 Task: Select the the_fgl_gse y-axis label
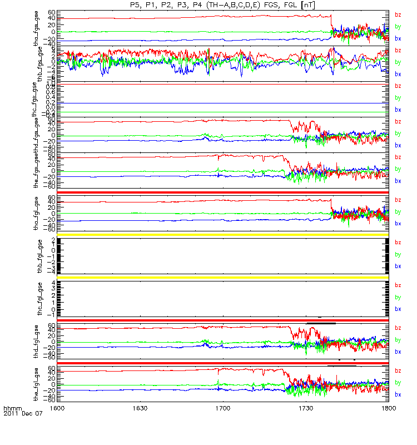(36, 384)
